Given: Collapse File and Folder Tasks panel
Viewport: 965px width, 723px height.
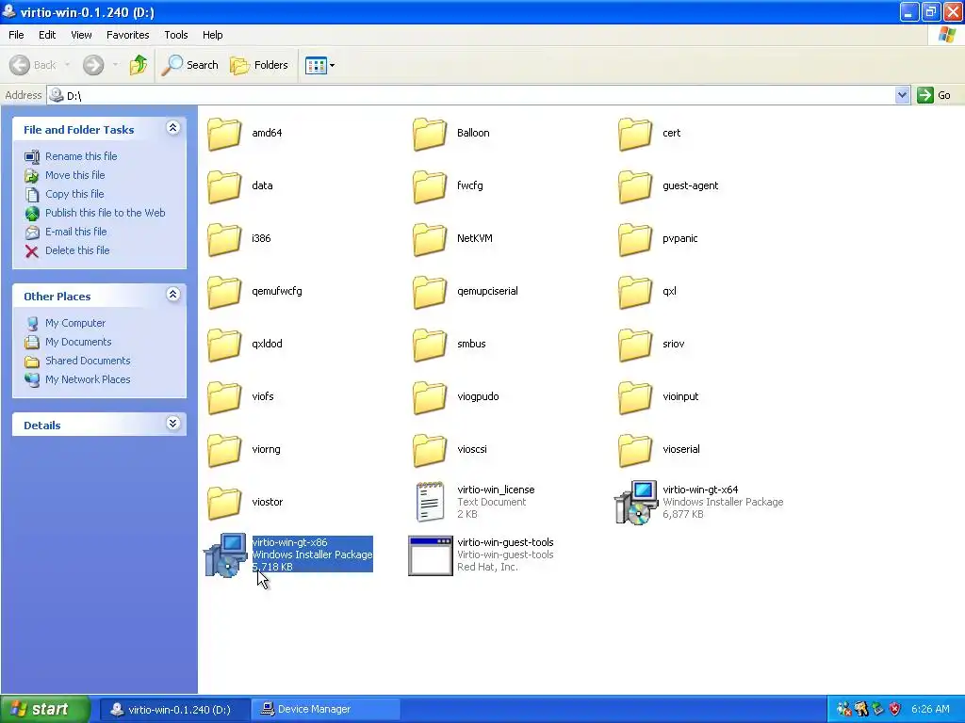Looking at the screenshot, I should 173,128.
